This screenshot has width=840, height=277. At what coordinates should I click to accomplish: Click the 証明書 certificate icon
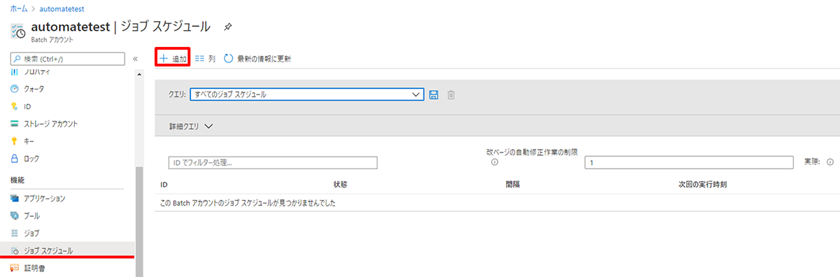[x=15, y=268]
